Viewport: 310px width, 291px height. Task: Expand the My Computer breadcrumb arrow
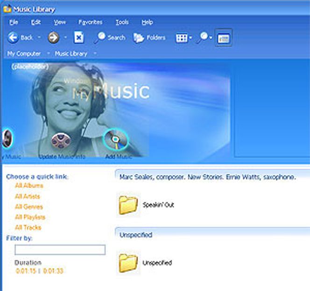coord(48,53)
